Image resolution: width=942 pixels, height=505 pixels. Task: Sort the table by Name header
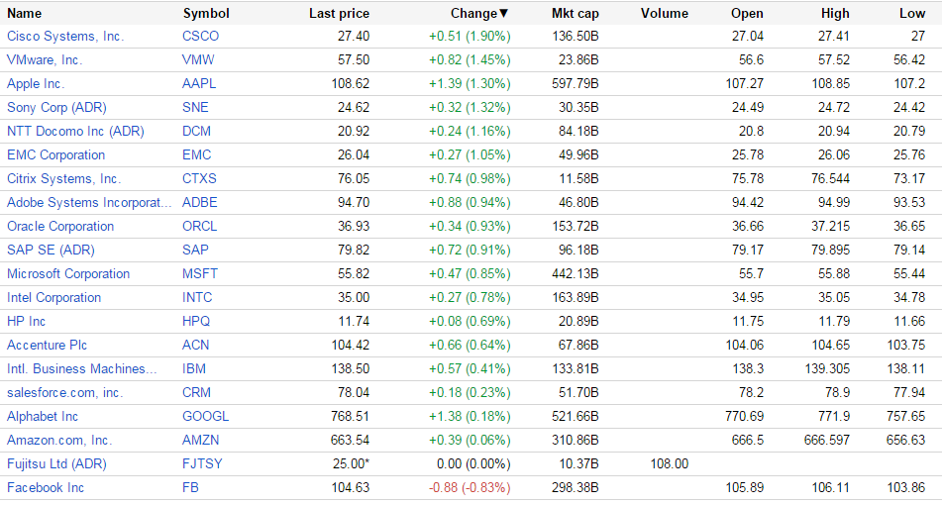(25, 14)
